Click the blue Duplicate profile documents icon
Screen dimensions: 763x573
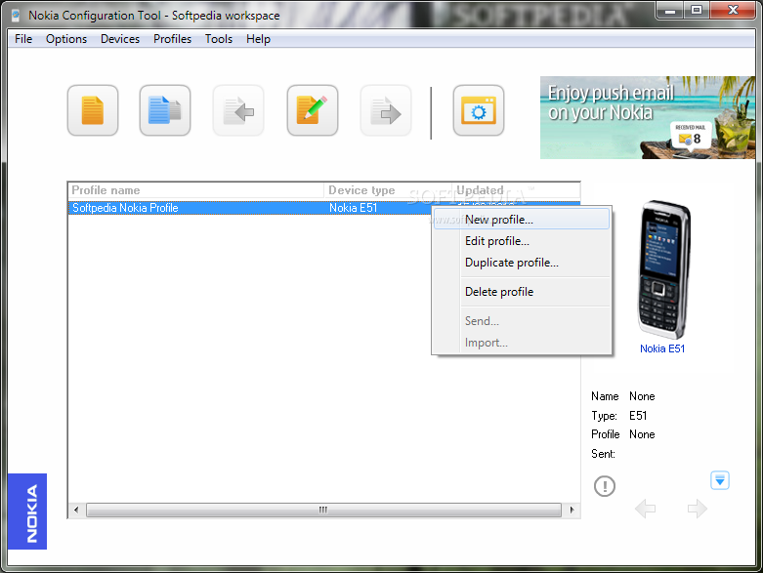165,110
